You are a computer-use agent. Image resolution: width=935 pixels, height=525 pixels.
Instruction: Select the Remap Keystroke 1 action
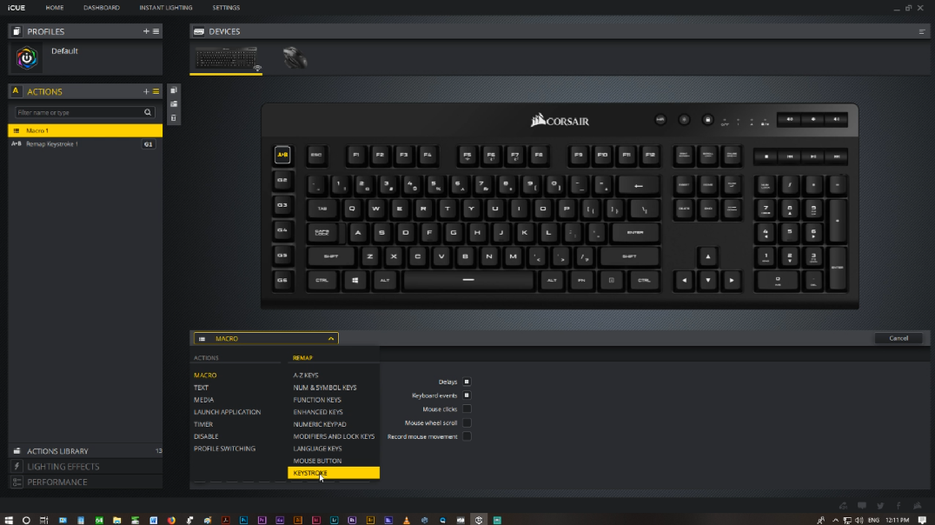(52, 144)
